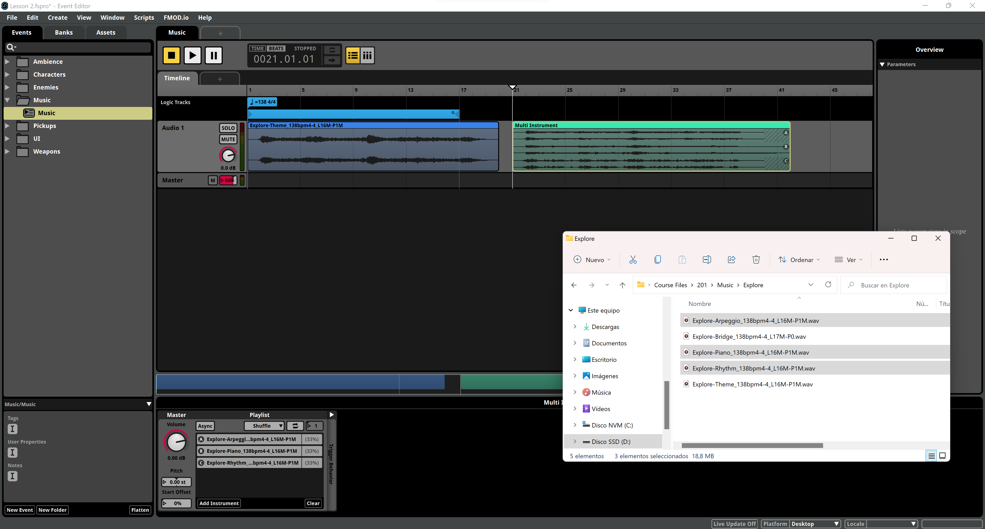The image size is (985, 529).
Task: Expand Descargas in Explore navigation pane
Action: tap(575, 326)
